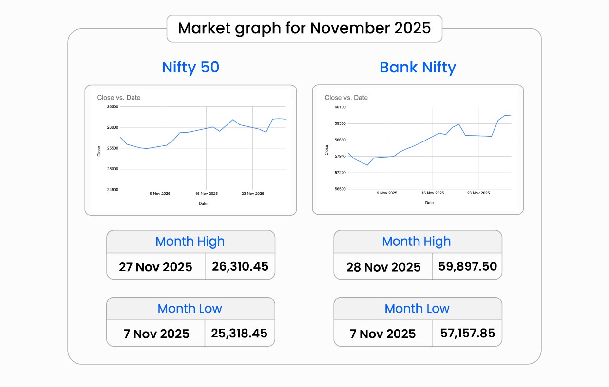Click the Bank Nifty Month Low header

point(417,309)
